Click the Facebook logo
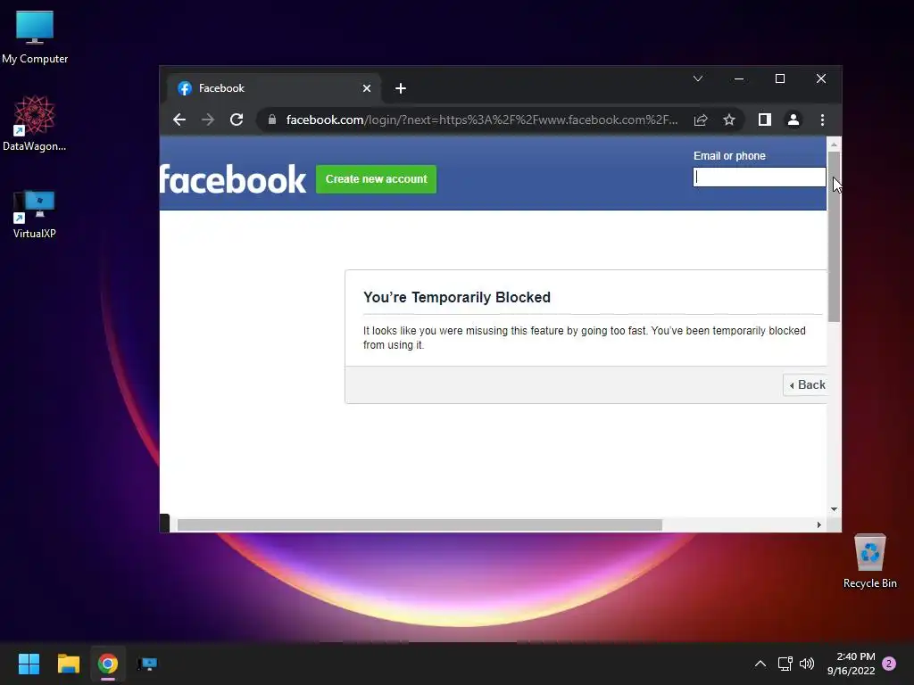 pyautogui.click(x=233, y=178)
